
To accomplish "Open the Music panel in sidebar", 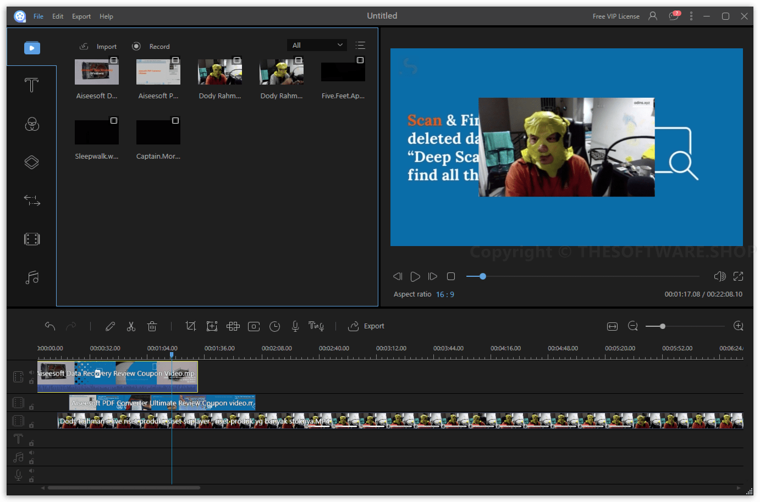I will point(32,277).
